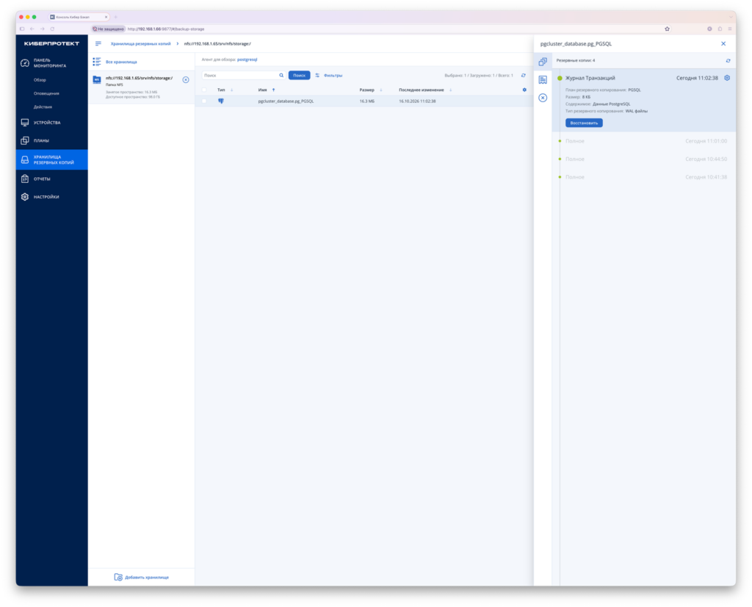Click the Хранилища резервных копий drive icon

click(x=25, y=159)
